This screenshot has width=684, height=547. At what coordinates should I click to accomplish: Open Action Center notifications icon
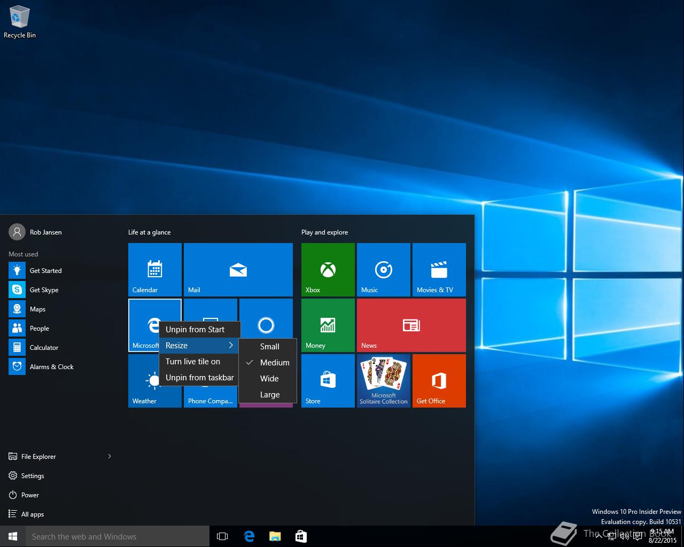tap(638, 536)
